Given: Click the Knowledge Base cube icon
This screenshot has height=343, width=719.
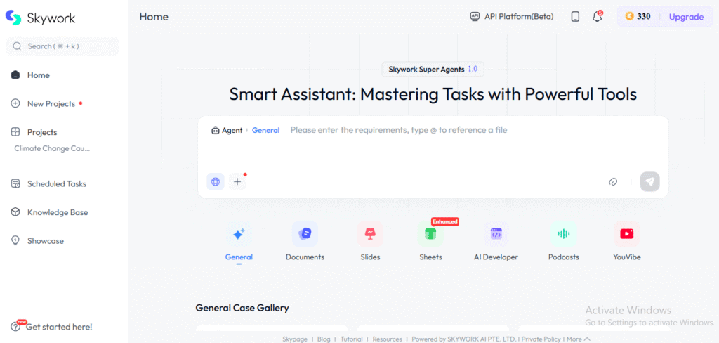Looking at the screenshot, I should (x=15, y=212).
